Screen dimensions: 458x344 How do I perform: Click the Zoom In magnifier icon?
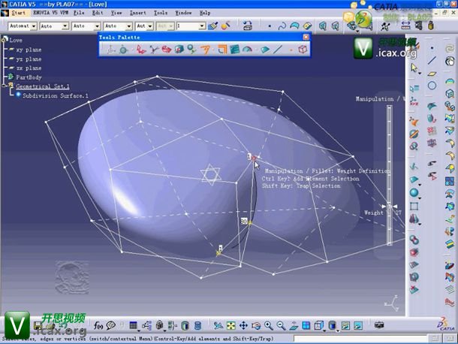(269, 325)
